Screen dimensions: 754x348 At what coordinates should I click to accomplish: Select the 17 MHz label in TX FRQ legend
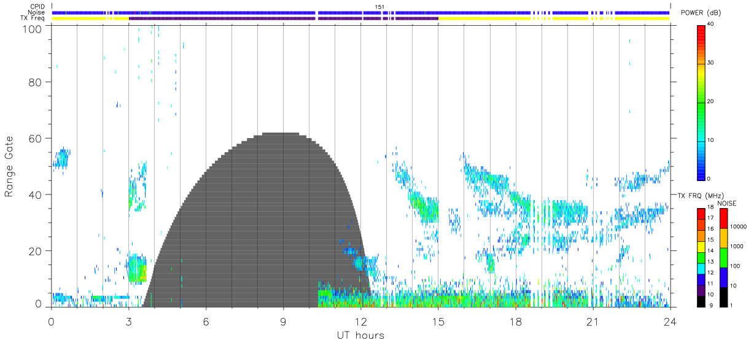click(710, 218)
